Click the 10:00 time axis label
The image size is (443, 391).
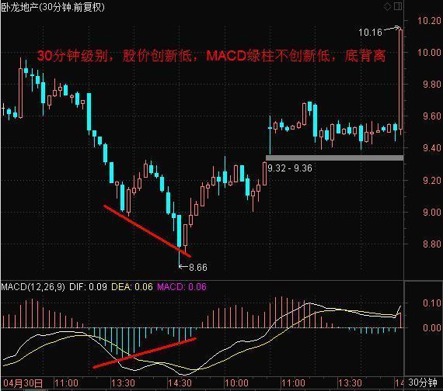(236, 383)
